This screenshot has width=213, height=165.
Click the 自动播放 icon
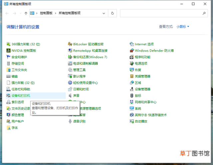pos(132,121)
